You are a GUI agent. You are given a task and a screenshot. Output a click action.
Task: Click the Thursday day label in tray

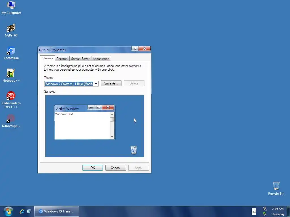coord(278,214)
